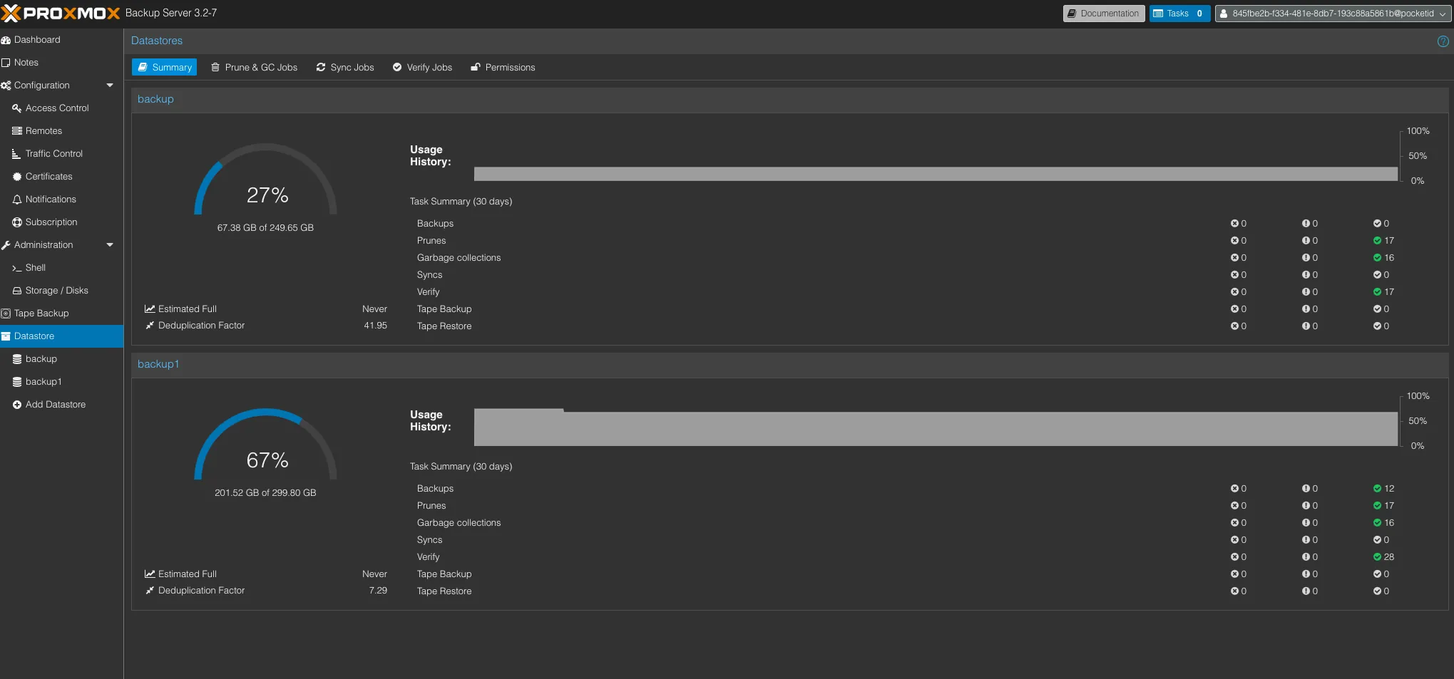Select the Permissions tab

tap(503, 68)
